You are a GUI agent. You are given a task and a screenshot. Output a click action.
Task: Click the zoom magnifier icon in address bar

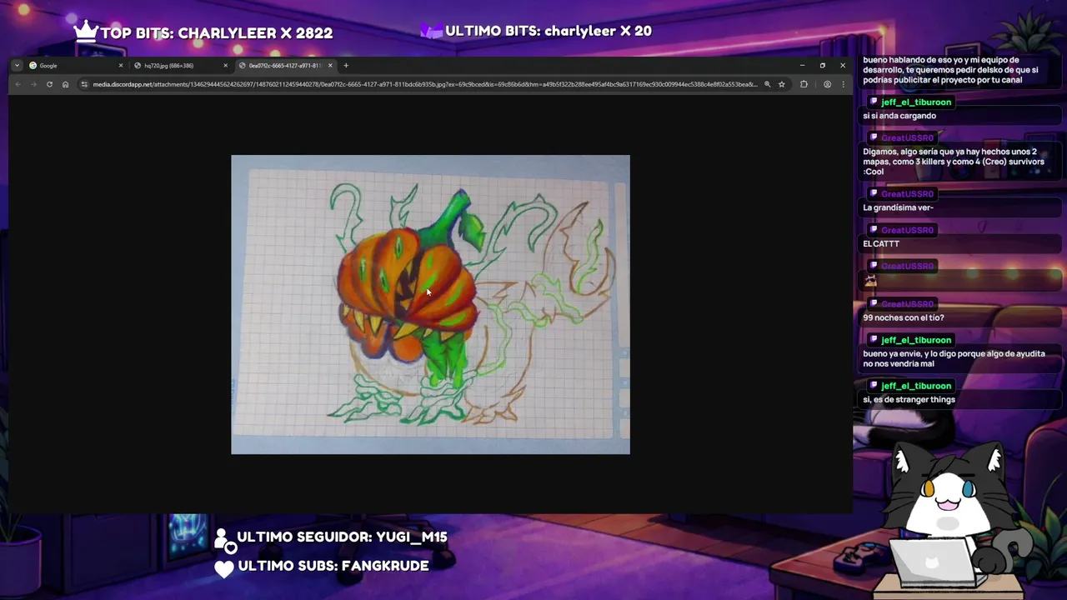coord(767,84)
